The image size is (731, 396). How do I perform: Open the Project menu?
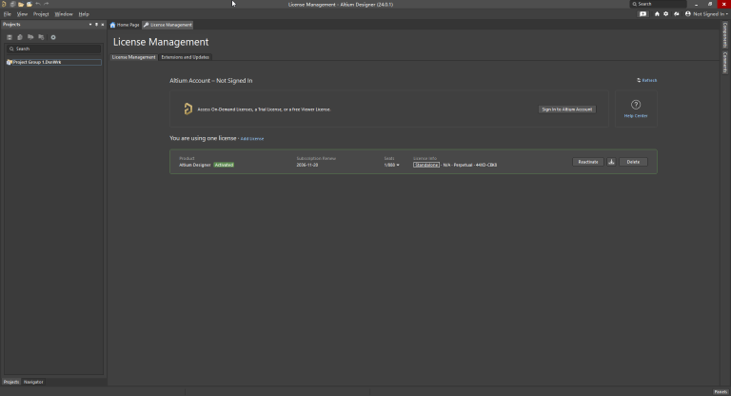[41, 14]
